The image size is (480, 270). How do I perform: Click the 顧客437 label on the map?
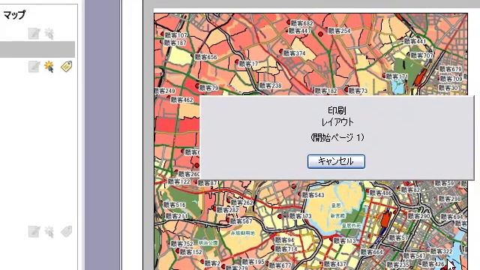click(335, 264)
